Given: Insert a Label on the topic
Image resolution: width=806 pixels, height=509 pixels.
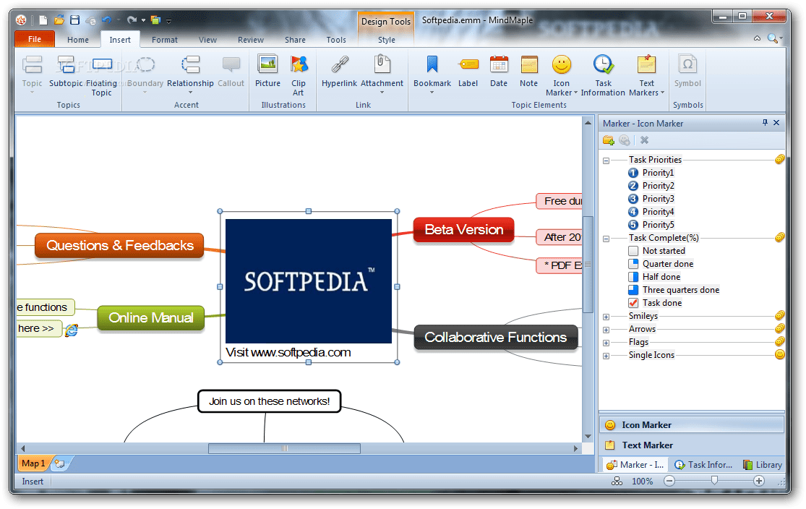Looking at the screenshot, I should (x=468, y=72).
